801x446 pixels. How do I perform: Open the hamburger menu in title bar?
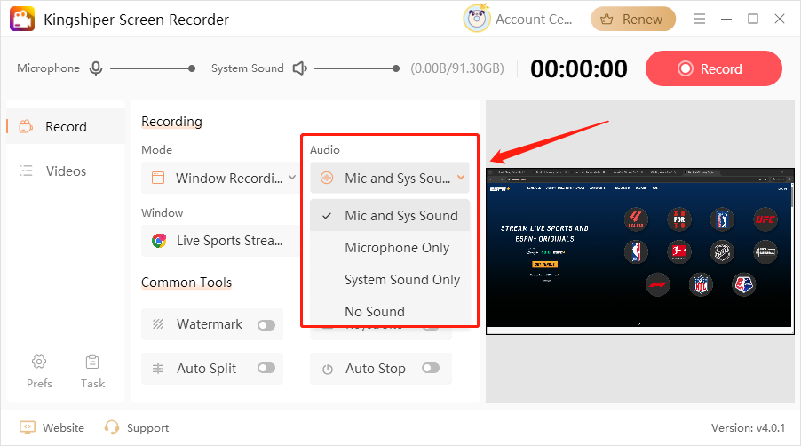point(700,19)
